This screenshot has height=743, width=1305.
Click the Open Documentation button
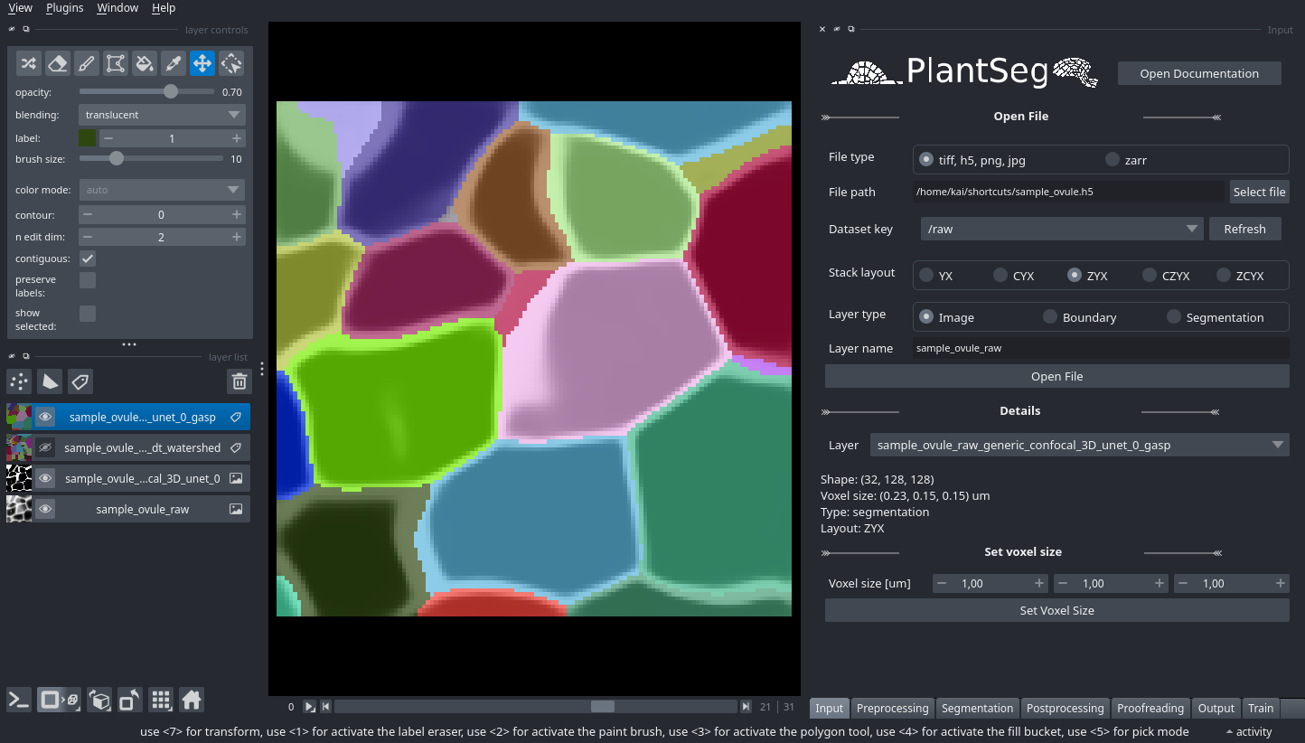click(x=1198, y=73)
